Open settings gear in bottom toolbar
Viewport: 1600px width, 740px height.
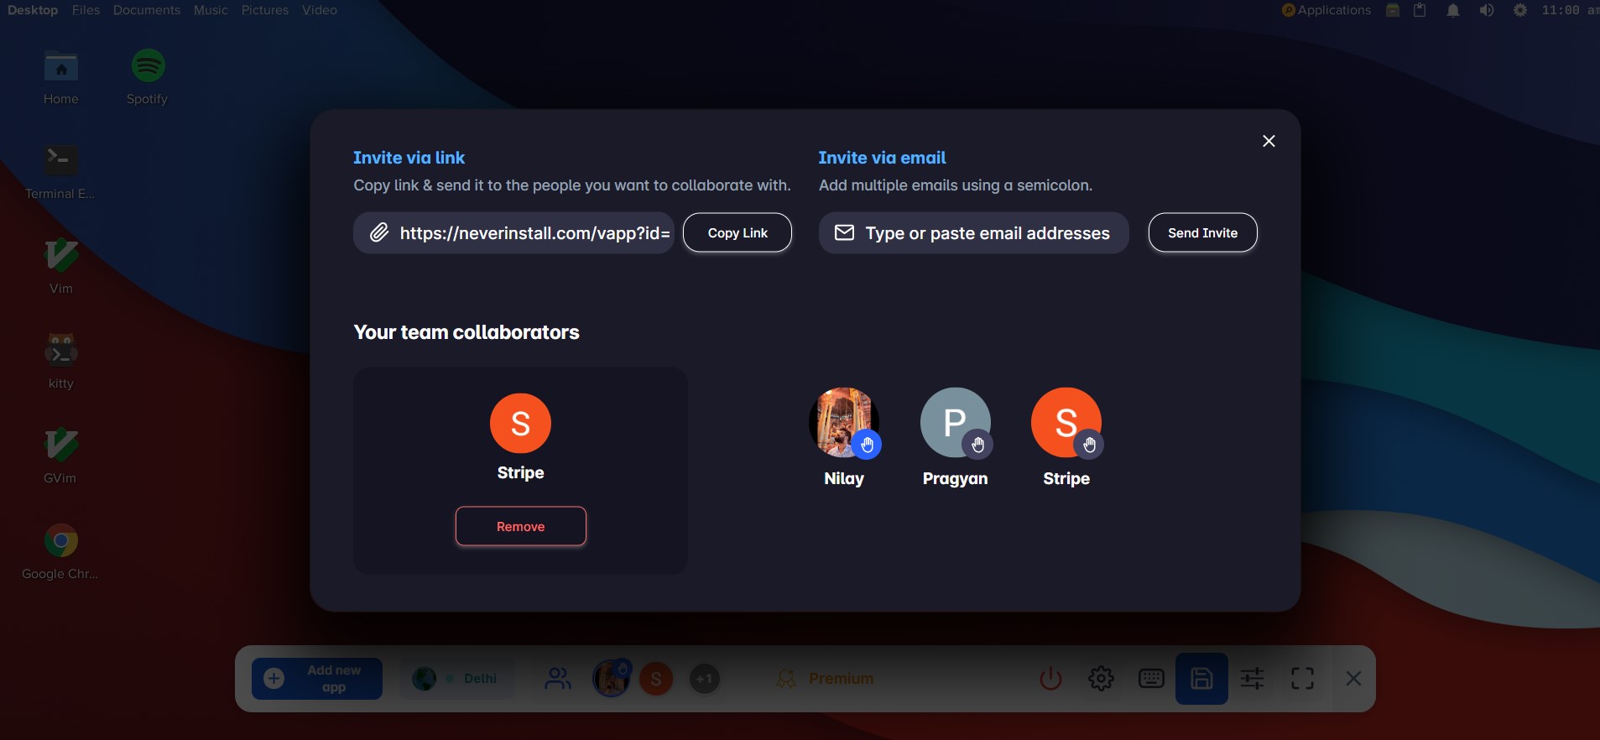pyautogui.click(x=1101, y=678)
